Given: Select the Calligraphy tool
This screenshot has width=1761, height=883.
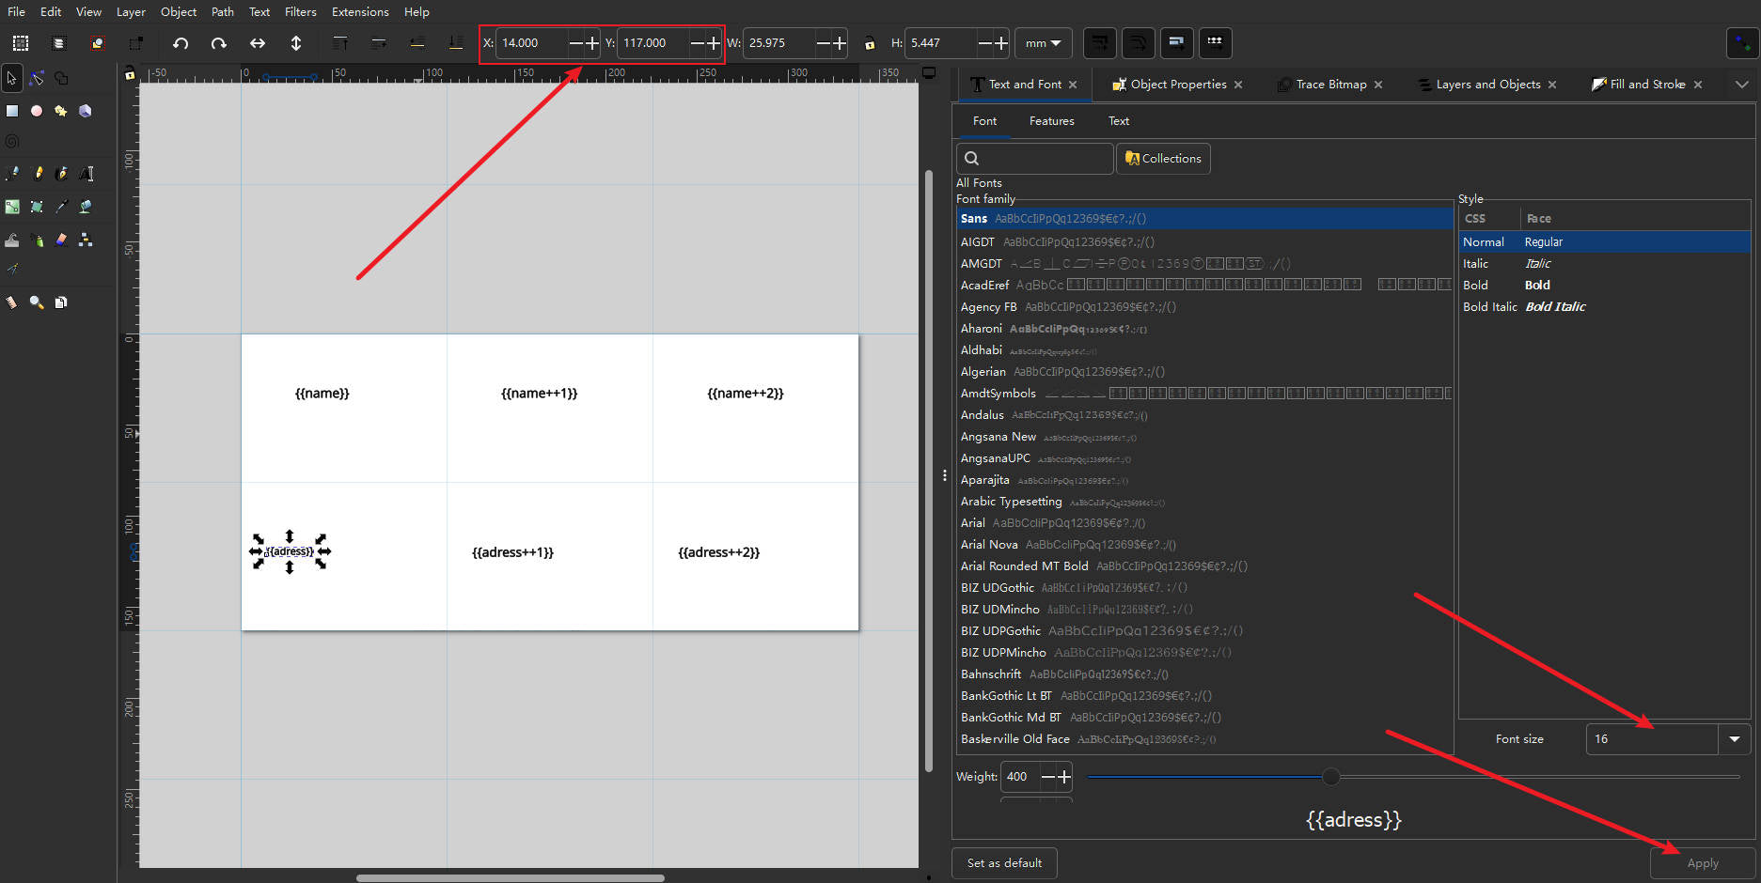Looking at the screenshot, I should tap(61, 173).
